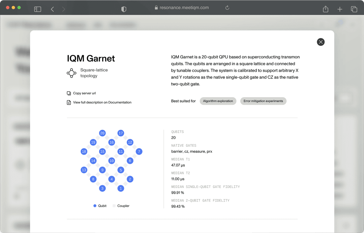This screenshot has width=364, height=233.
Task: Select qubit 20 in the lattice diagram
Action: pyautogui.click(x=102, y=133)
